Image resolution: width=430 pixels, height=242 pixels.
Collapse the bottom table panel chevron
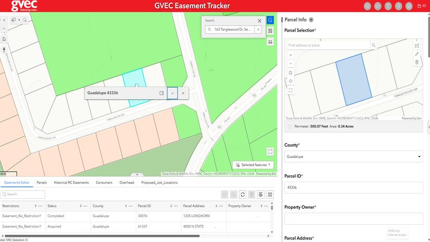(137, 174)
